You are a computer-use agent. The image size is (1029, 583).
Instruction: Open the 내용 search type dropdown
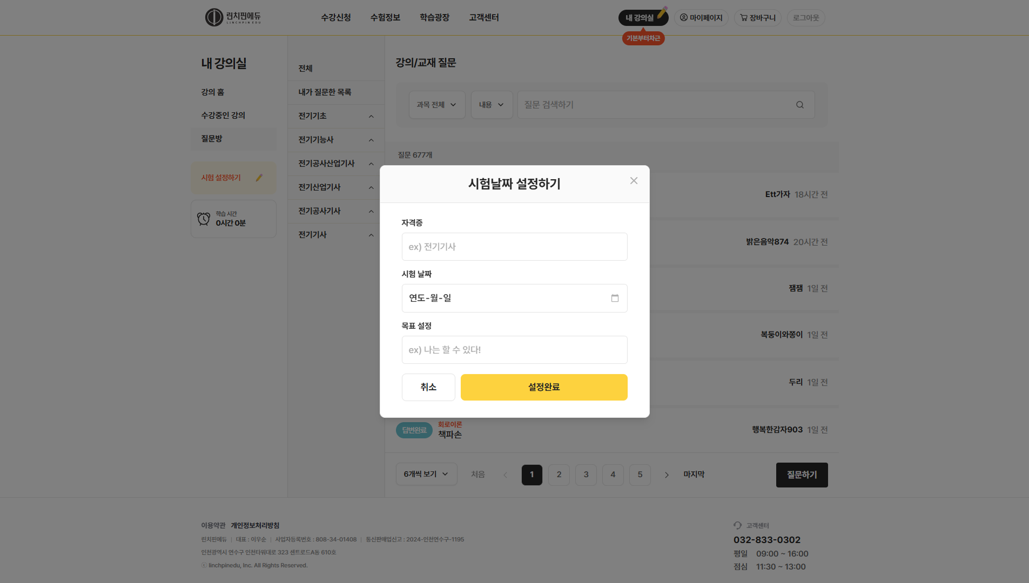(x=491, y=105)
